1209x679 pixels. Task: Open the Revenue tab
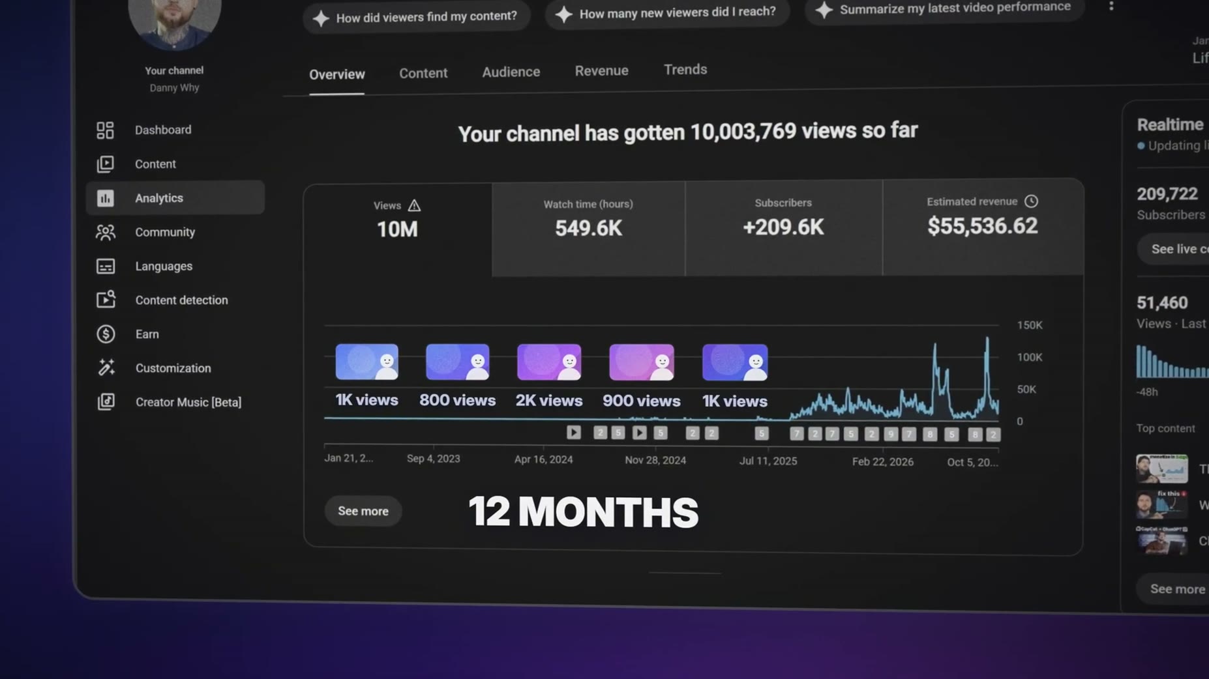(x=601, y=70)
